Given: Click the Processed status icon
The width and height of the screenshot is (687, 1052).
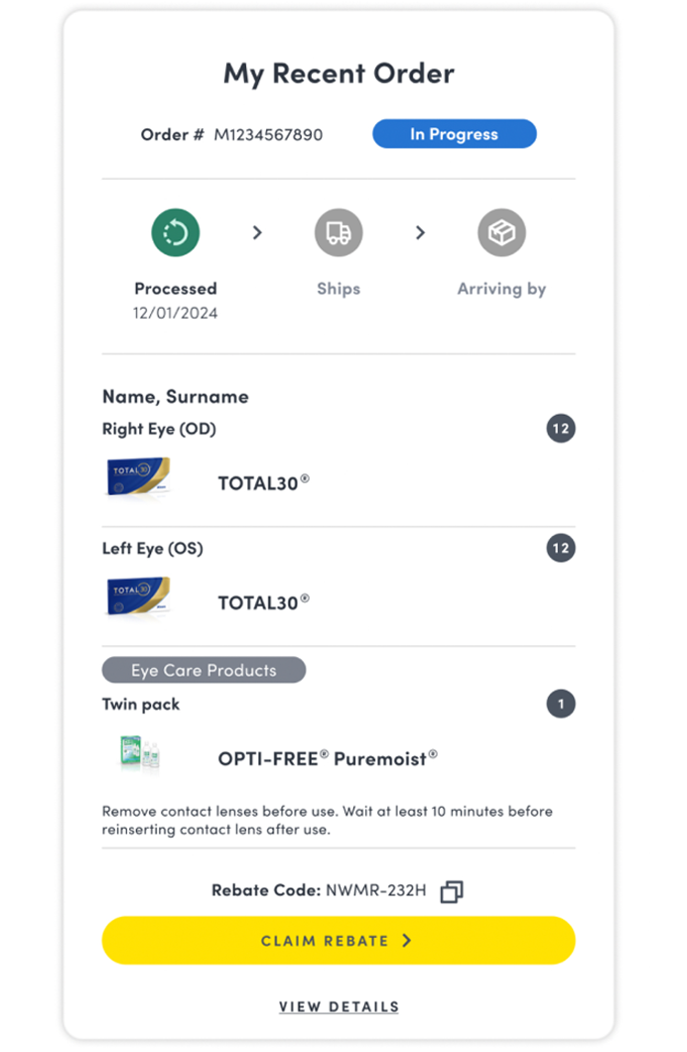Looking at the screenshot, I should tap(176, 232).
